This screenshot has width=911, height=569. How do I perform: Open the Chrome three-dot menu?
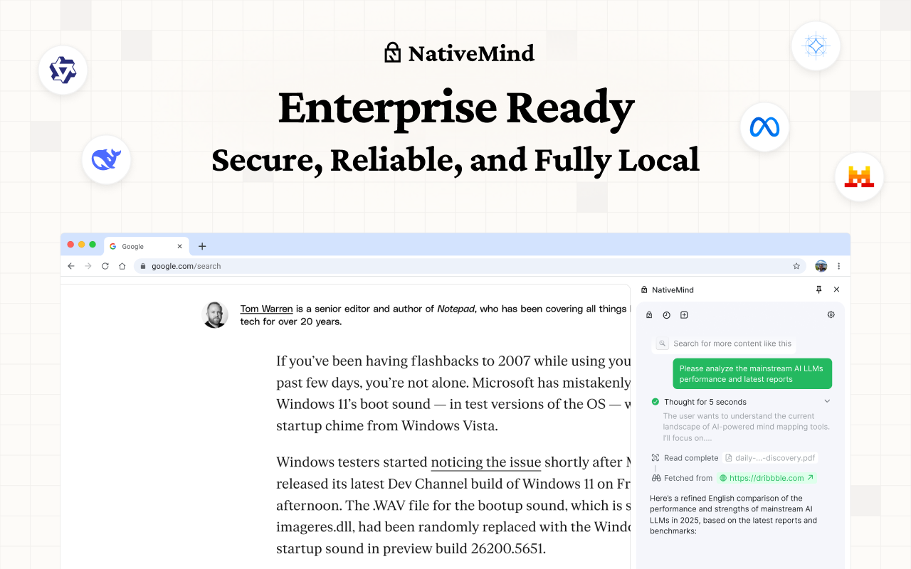tap(839, 265)
